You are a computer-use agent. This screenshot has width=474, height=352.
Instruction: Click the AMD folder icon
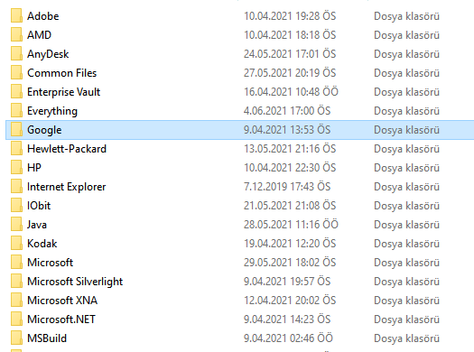16,34
